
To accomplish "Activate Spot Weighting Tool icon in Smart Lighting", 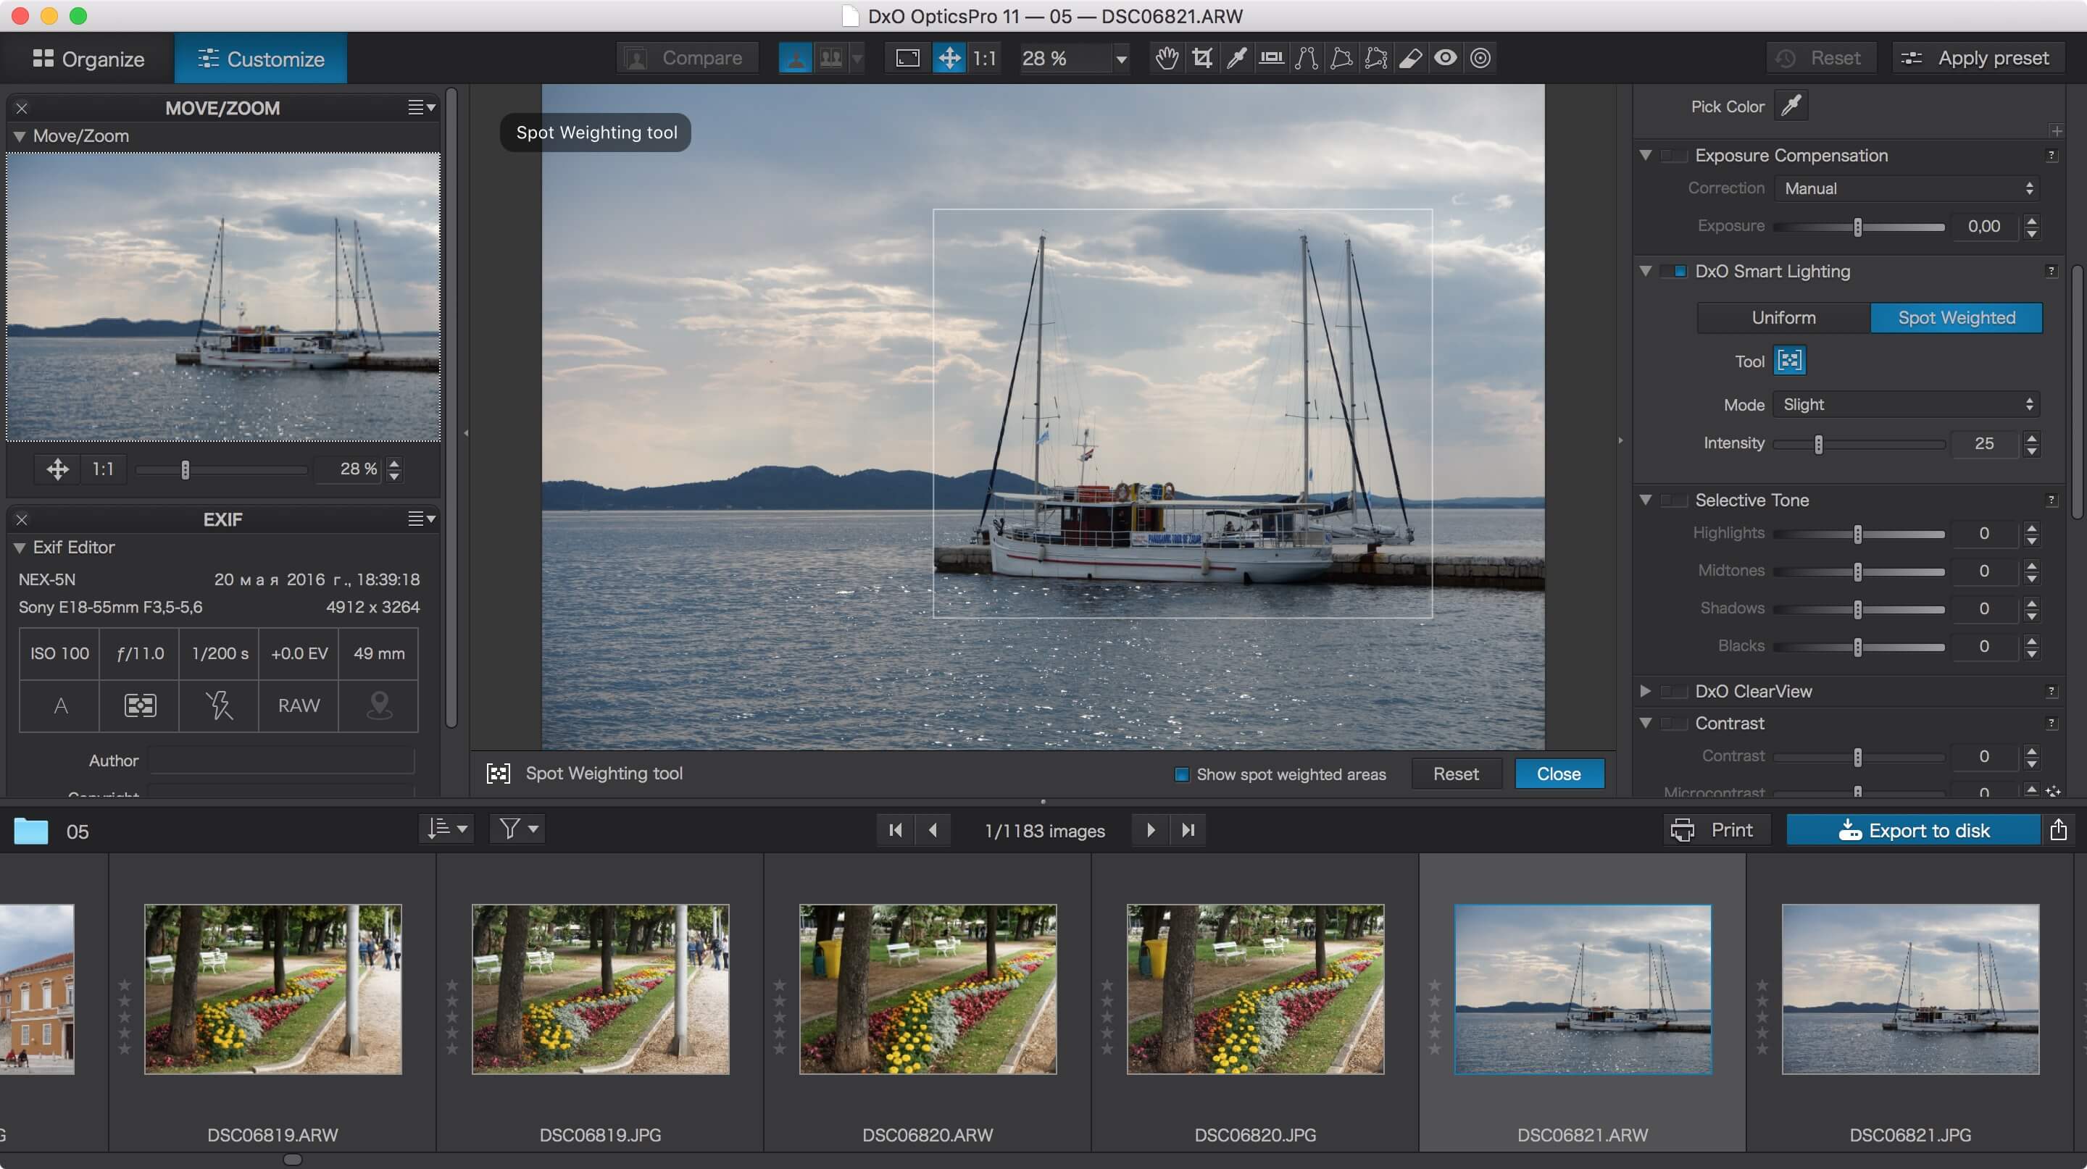I will [1789, 360].
